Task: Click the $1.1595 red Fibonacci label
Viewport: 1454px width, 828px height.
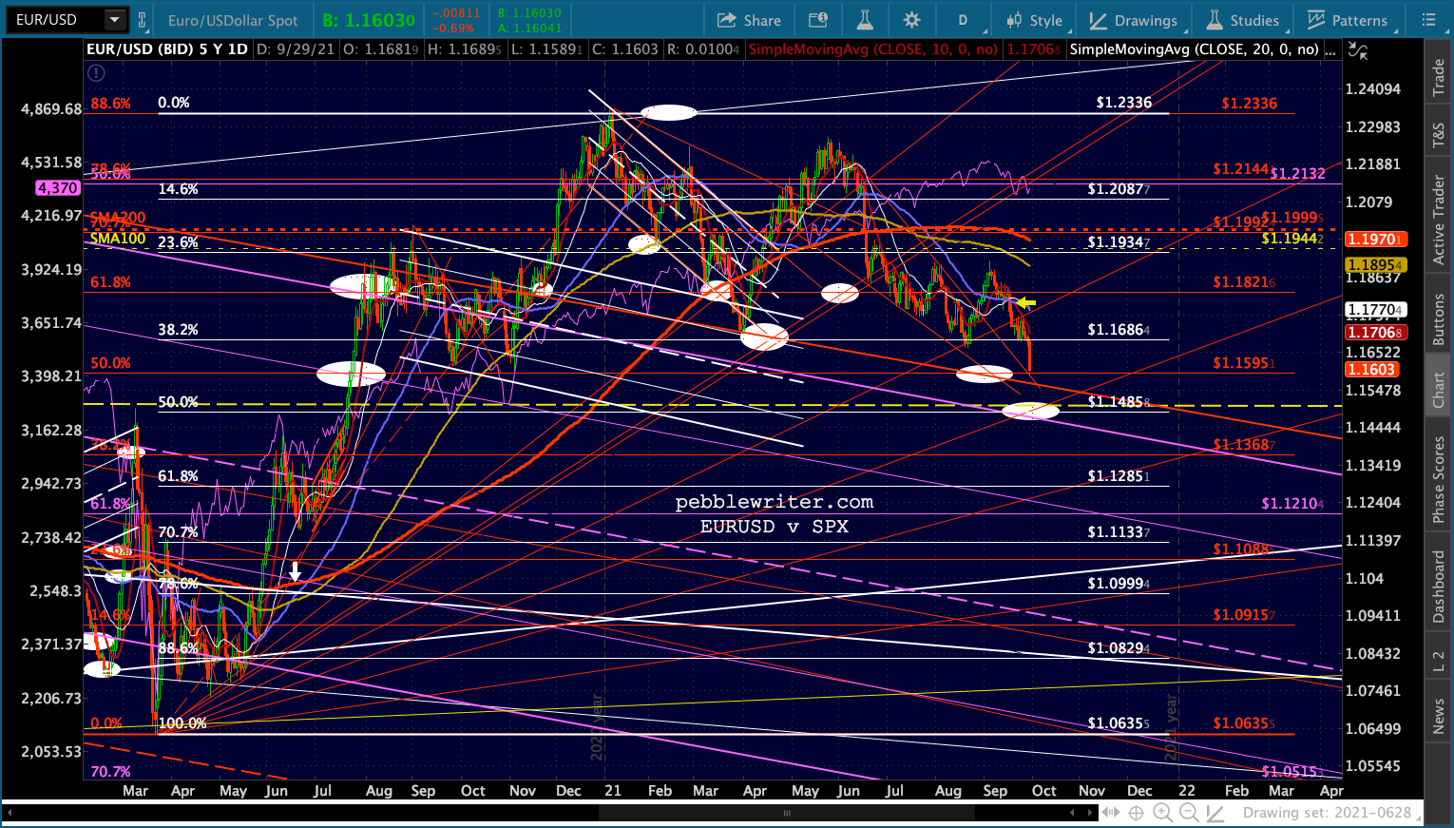Action: tap(1244, 363)
